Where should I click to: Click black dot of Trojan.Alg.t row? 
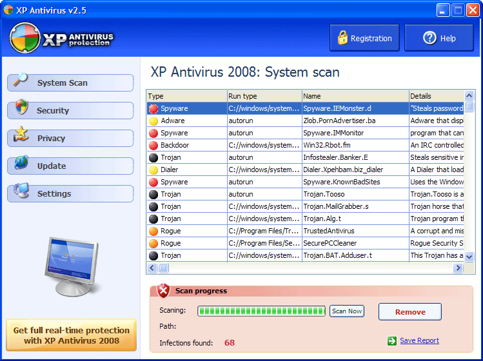pos(153,219)
